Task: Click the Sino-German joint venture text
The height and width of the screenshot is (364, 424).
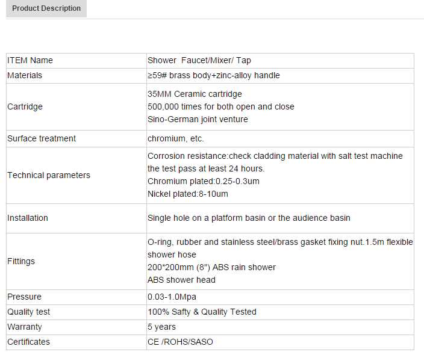Action: pos(198,119)
